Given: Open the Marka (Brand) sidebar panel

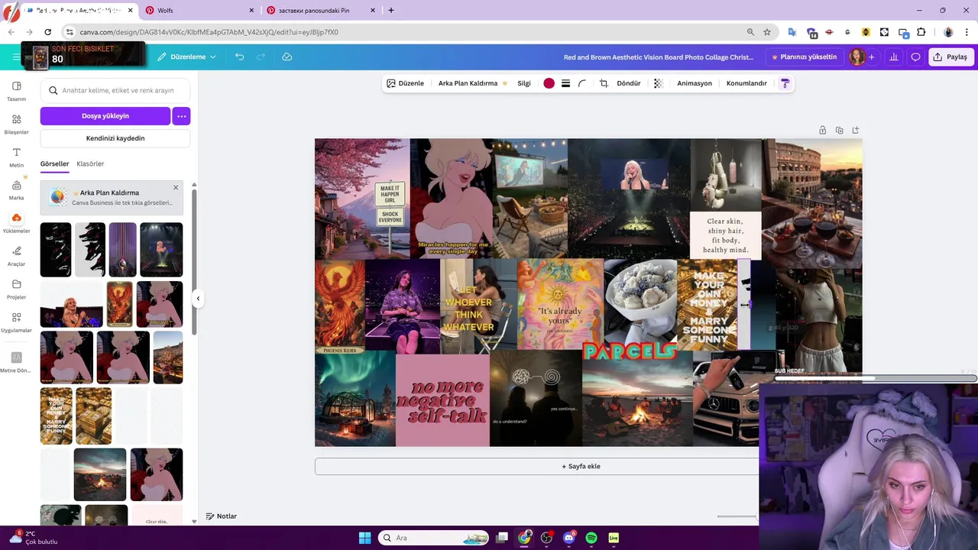Looking at the screenshot, I should click(x=16, y=189).
